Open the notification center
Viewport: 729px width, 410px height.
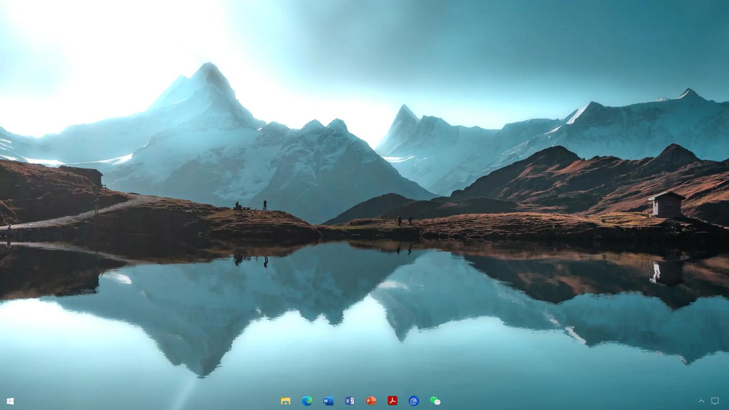click(715, 401)
